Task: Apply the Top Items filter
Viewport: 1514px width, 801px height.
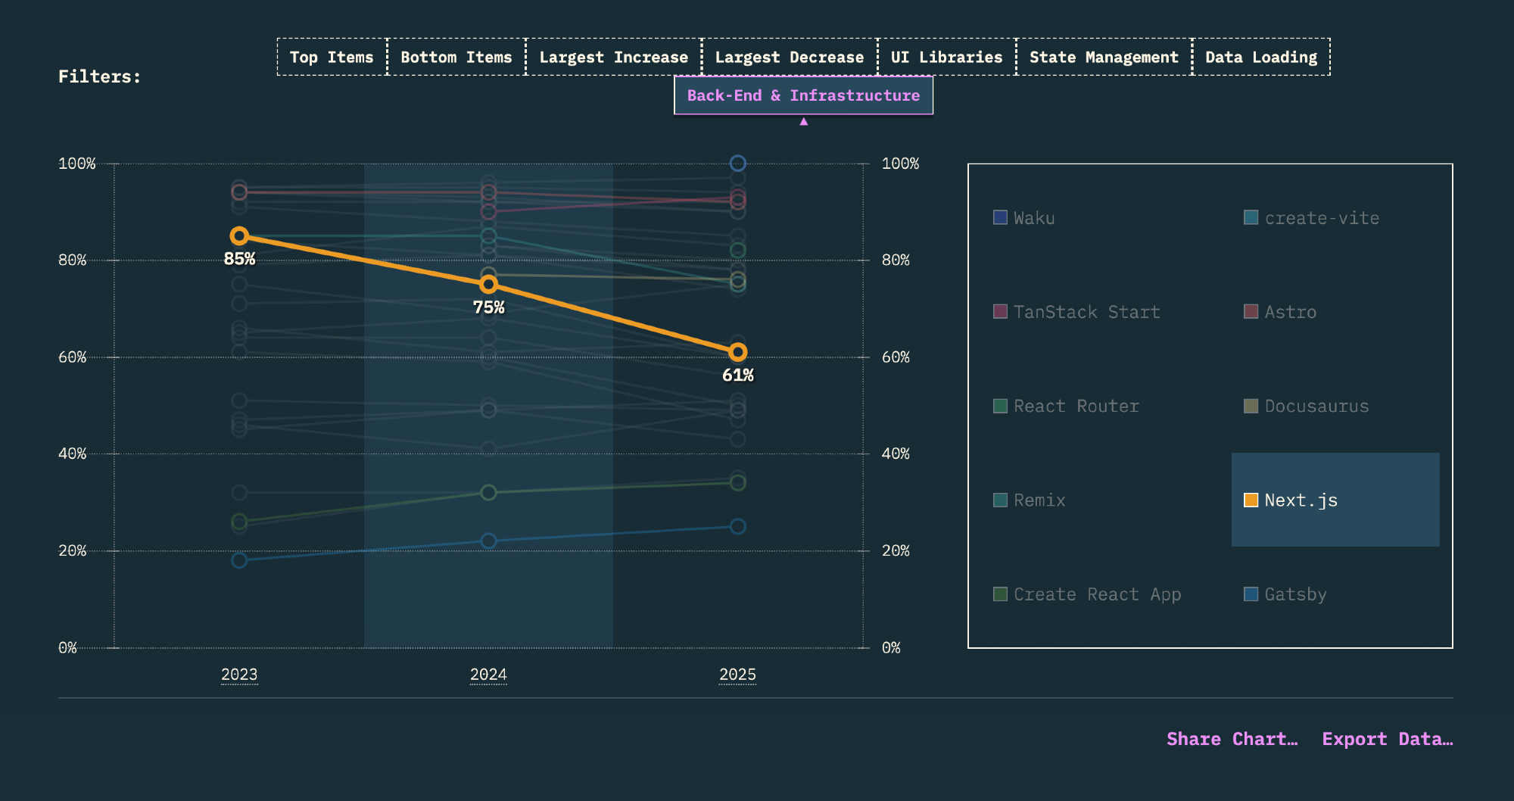Action: (x=332, y=58)
